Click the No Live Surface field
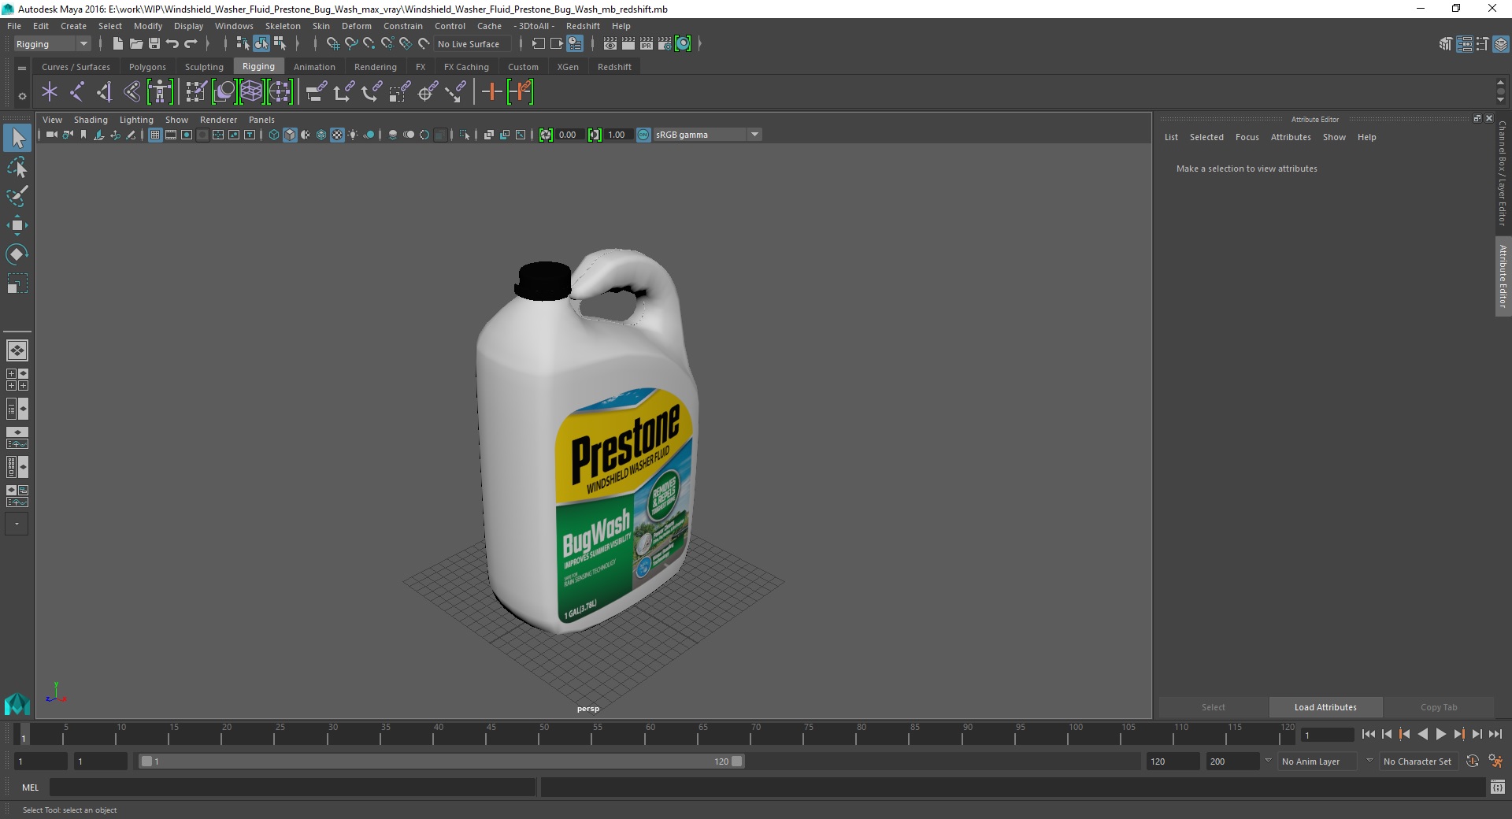The height and width of the screenshot is (819, 1512). 471,44
